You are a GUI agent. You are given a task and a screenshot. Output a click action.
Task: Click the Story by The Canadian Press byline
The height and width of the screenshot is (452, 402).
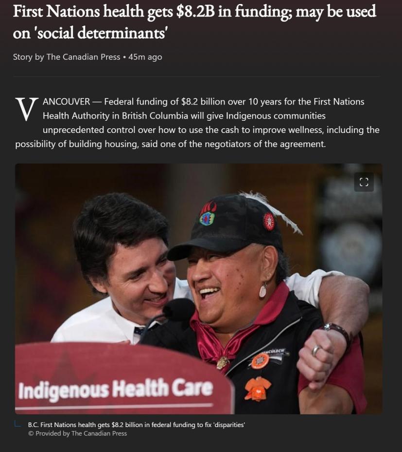(67, 57)
